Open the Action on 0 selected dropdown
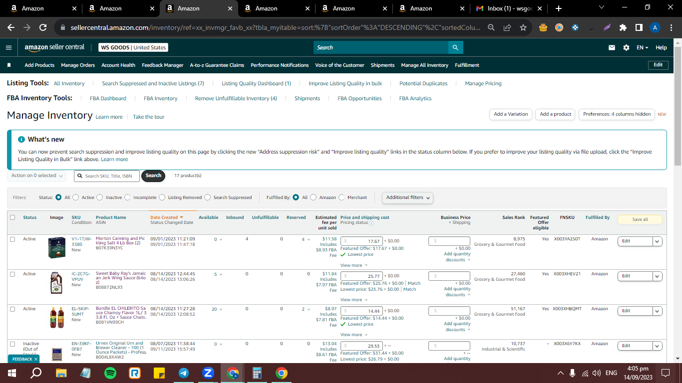The height and width of the screenshot is (383, 682). pyautogui.click(x=37, y=176)
